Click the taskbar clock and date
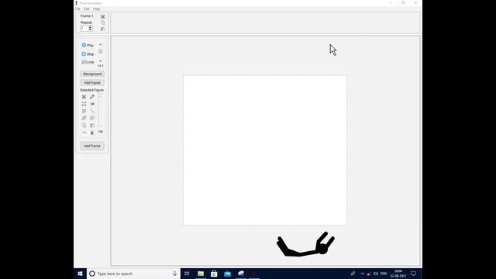 coord(398,274)
